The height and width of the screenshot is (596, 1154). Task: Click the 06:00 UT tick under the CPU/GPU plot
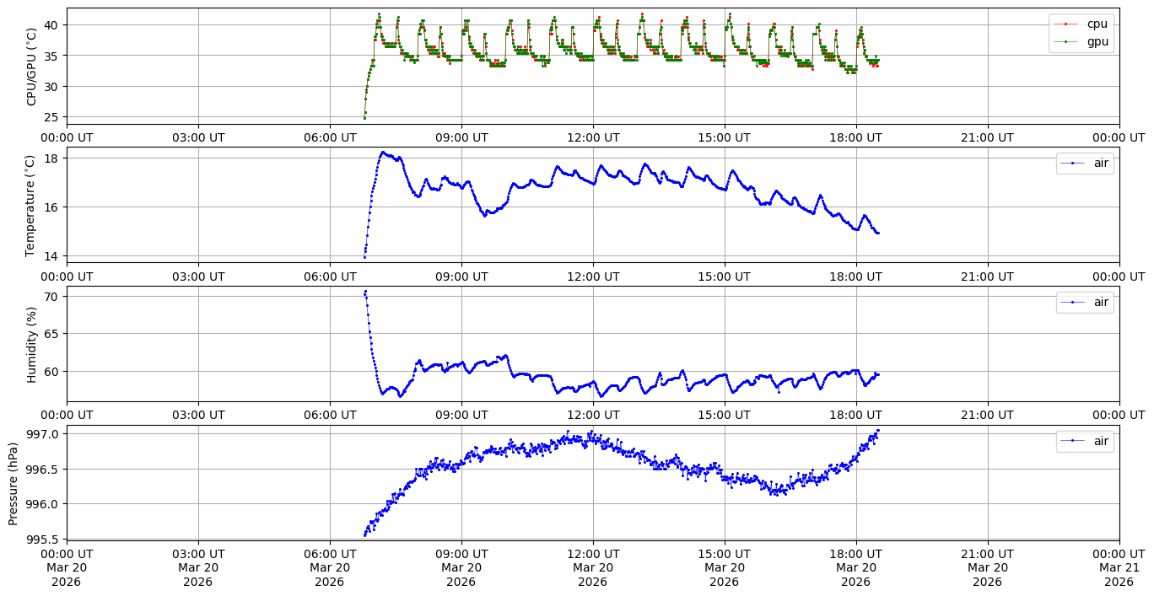point(330,137)
